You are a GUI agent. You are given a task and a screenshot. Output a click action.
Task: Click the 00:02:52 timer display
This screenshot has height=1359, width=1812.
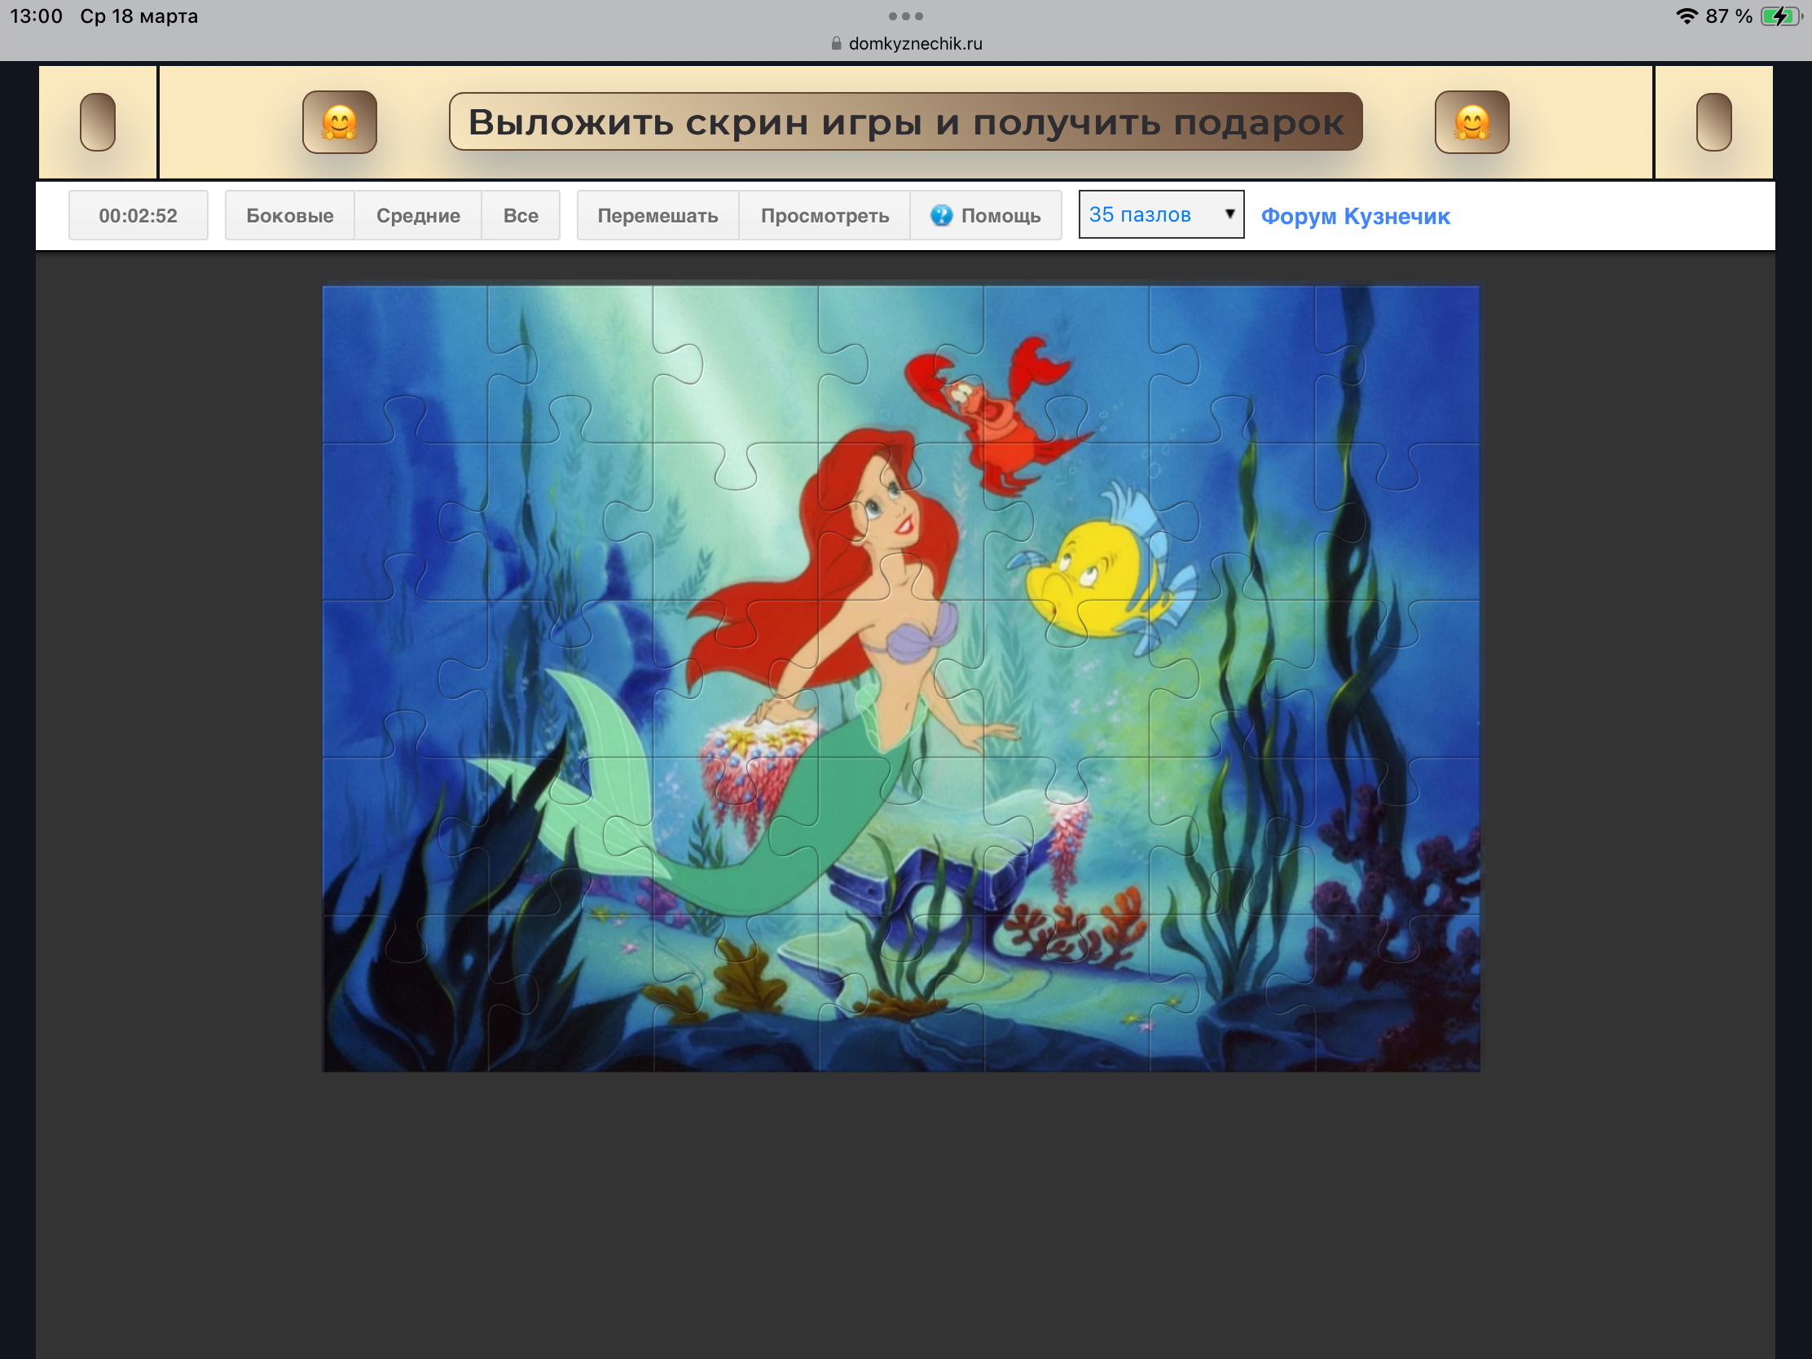[138, 215]
